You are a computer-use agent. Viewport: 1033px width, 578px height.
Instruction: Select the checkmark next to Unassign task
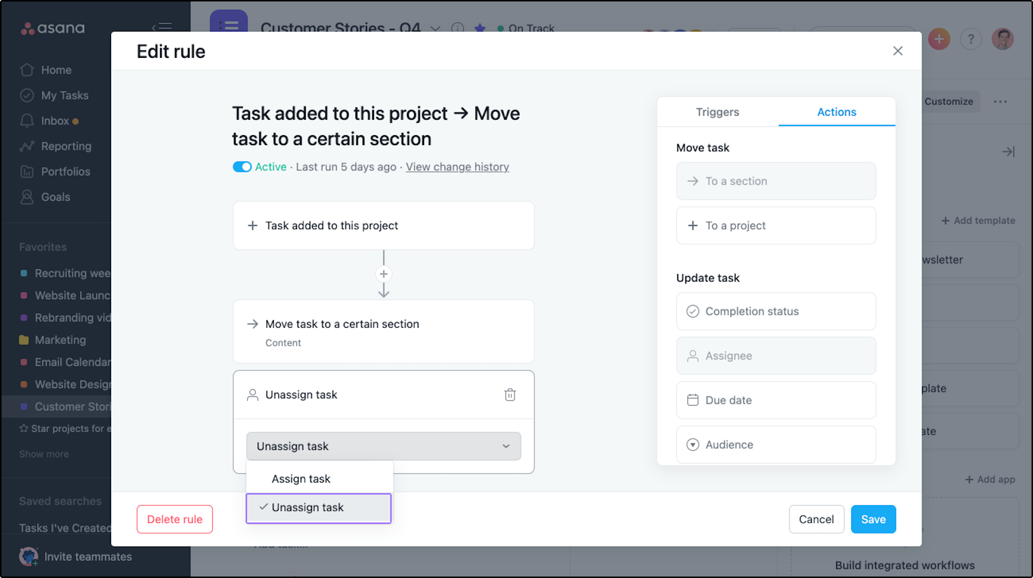[x=262, y=507]
